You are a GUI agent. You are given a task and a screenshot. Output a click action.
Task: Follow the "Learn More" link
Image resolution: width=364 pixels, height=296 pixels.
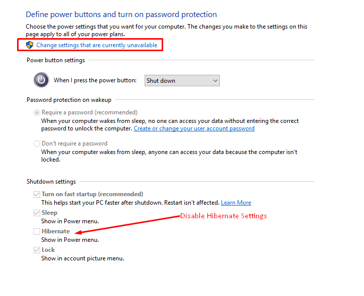coord(236,203)
